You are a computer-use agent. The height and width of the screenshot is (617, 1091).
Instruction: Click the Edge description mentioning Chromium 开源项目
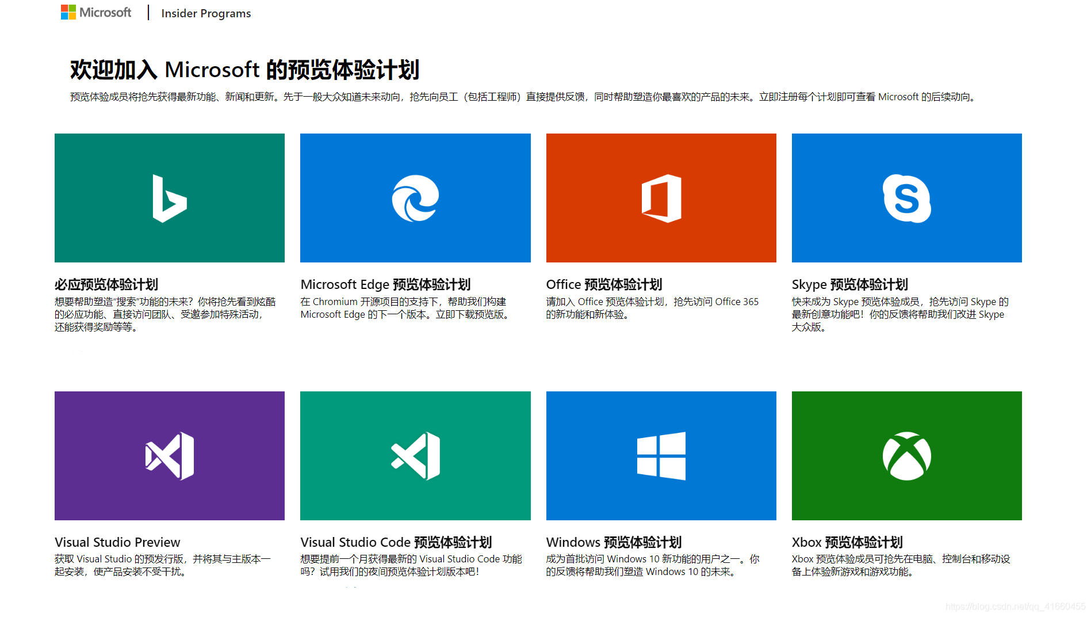(406, 308)
